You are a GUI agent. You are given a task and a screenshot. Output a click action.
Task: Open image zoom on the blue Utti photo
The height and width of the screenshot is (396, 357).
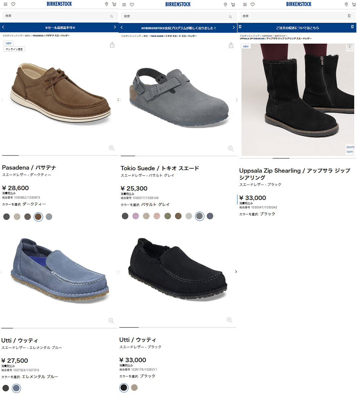(111, 320)
